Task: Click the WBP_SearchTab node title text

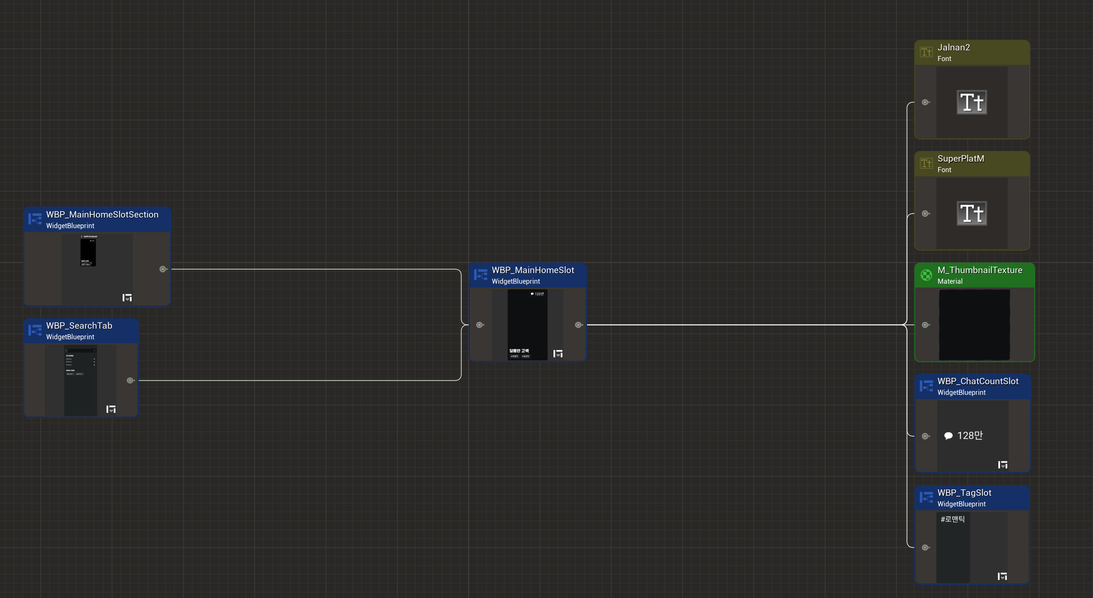Action: (x=79, y=326)
